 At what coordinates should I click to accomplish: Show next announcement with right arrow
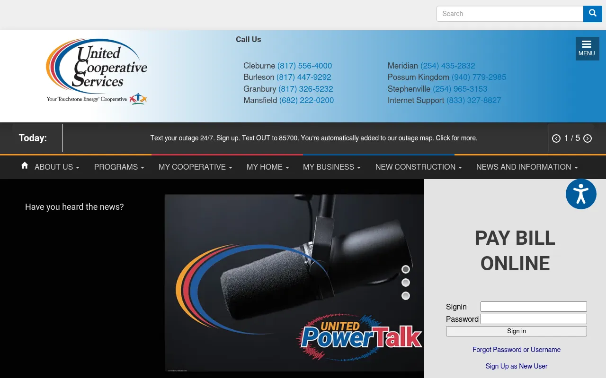pos(588,138)
